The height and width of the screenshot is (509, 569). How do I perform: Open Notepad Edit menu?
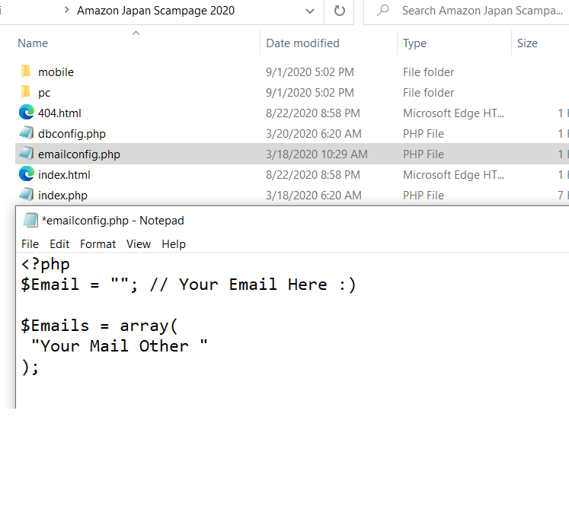59,244
